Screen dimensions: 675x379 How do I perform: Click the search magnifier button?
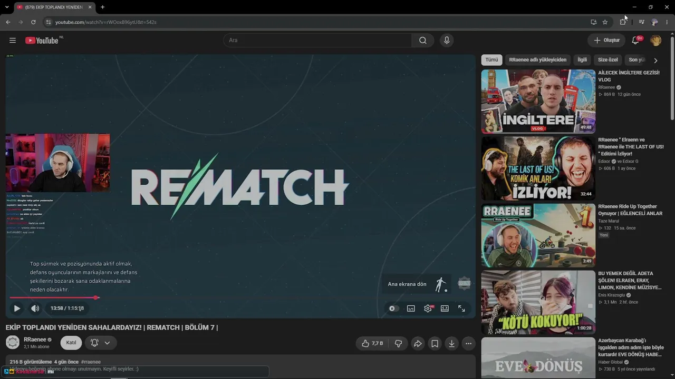click(423, 41)
